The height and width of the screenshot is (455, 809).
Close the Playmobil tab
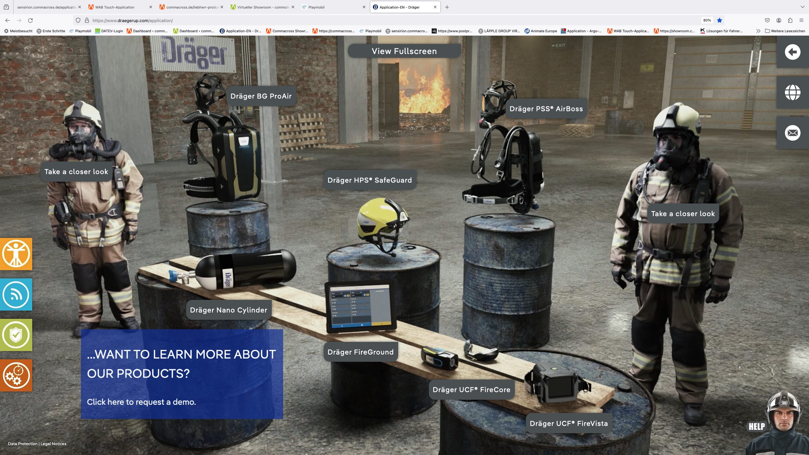click(364, 7)
